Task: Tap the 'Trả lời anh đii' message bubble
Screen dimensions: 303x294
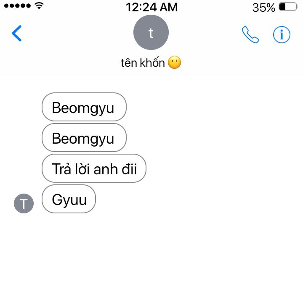Action: [x=94, y=168]
